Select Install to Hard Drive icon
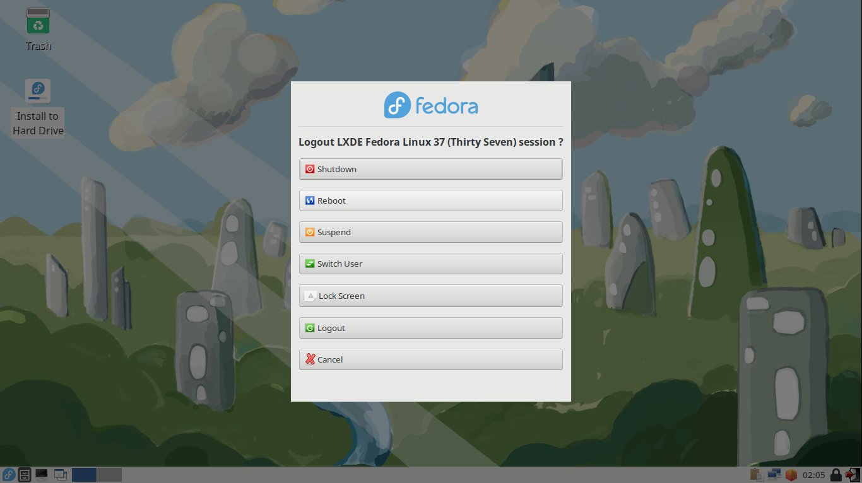This screenshot has height=483, width=862. [38, 108]
